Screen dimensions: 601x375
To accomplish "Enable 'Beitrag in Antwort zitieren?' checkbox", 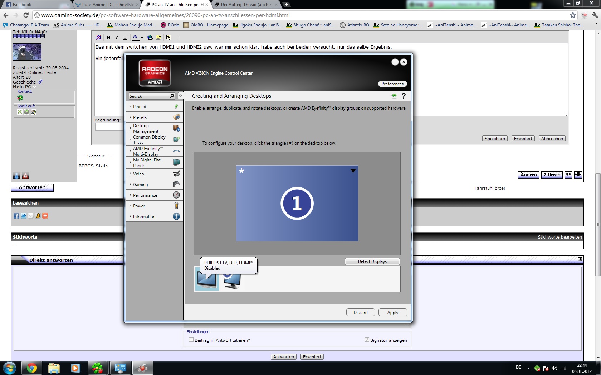I will pyautogui.click(x=191, y=340).
